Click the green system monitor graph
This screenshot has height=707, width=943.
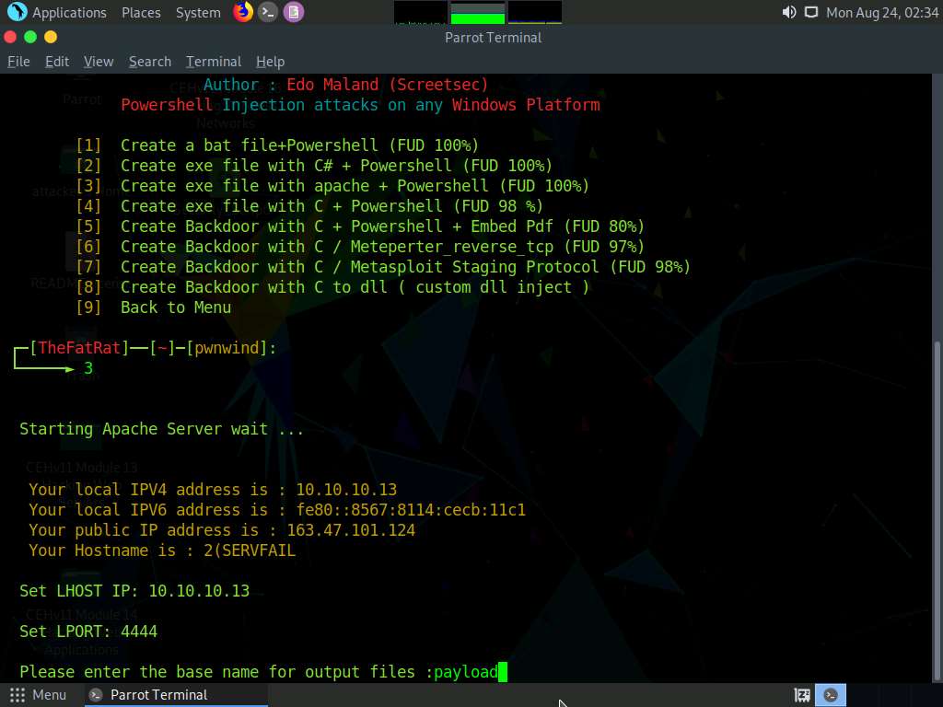[x=478, y=13]
